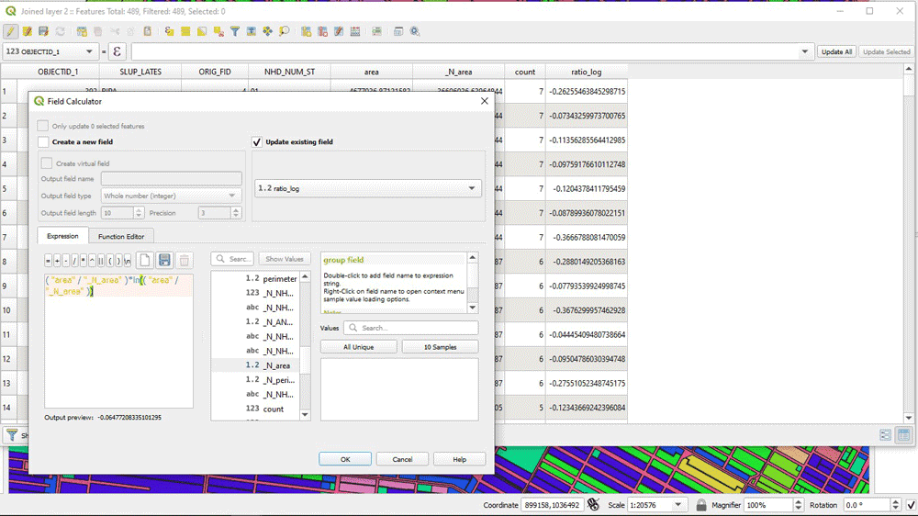The image size is (918, 516).
Task: Open the funnel Filter/Select features using form icon
Action: (235, 31)
